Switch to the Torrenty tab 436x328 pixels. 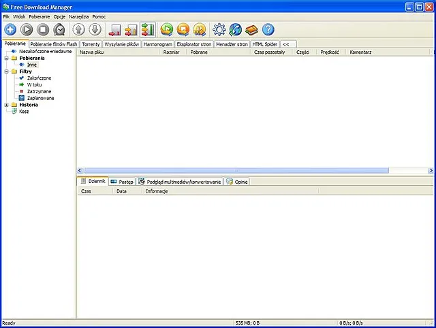[91, 44]
